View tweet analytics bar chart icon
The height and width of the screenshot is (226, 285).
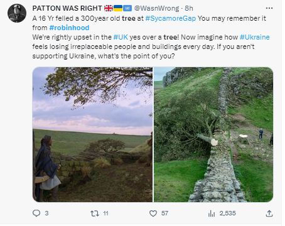(212, 213)
